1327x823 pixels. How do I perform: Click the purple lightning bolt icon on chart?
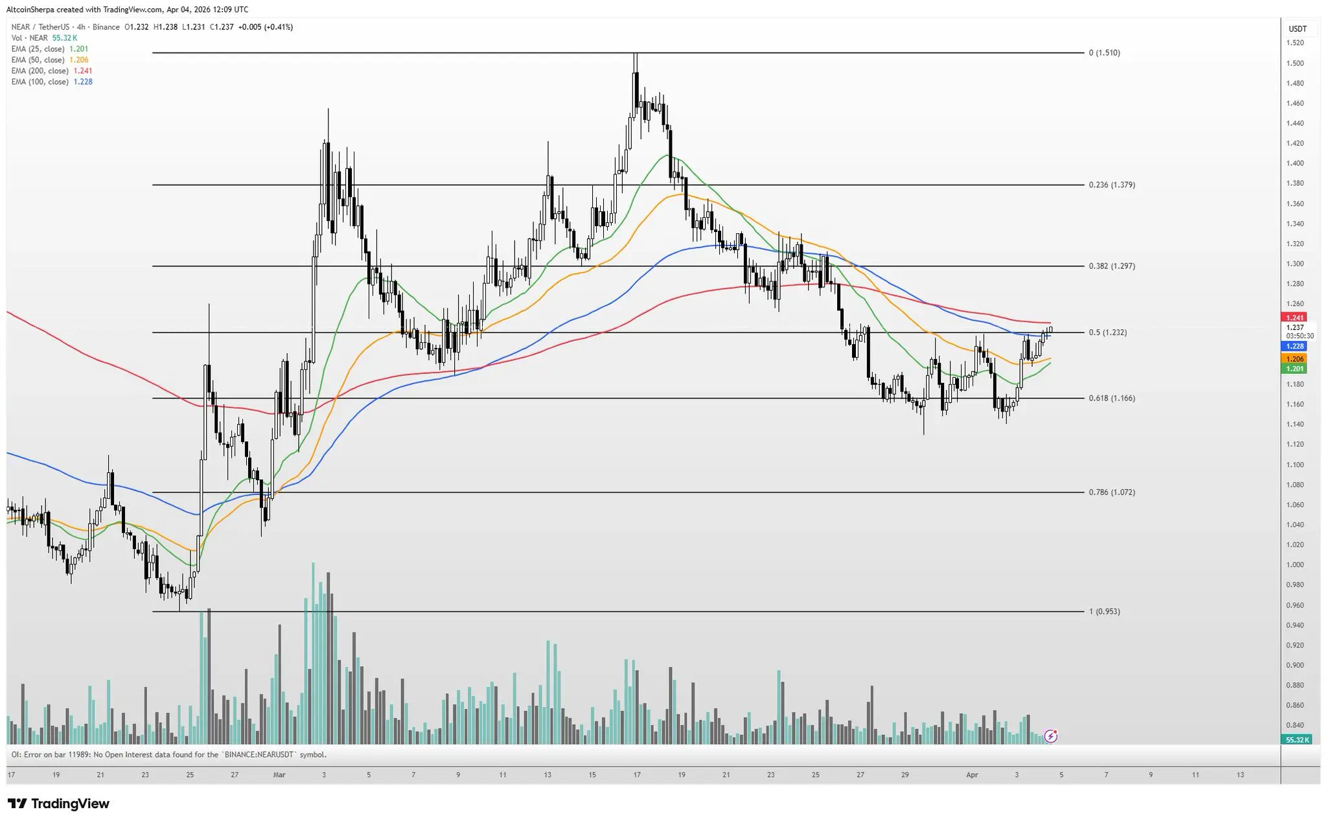click(1051, 736)
